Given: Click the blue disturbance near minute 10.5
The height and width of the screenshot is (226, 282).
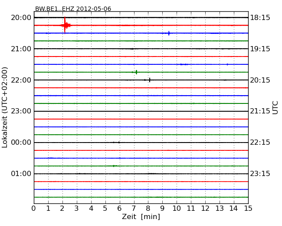Looking at the screenshot, I should coord(184,64).
